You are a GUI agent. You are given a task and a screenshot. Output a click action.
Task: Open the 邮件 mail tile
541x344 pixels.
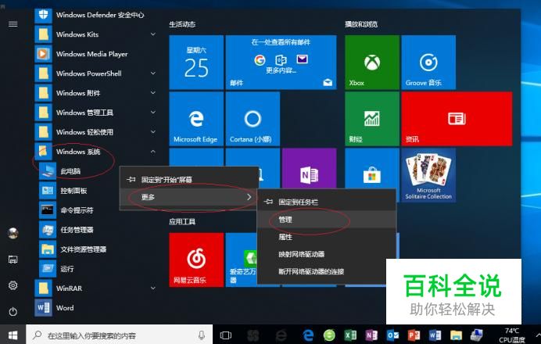[x=281, y=62]
